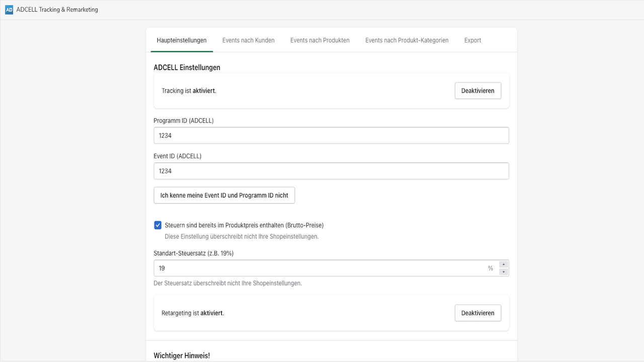This screenshot has width=644, height=362.
Task: Open the Events nach Produkten tab
Action: [319, 40]
